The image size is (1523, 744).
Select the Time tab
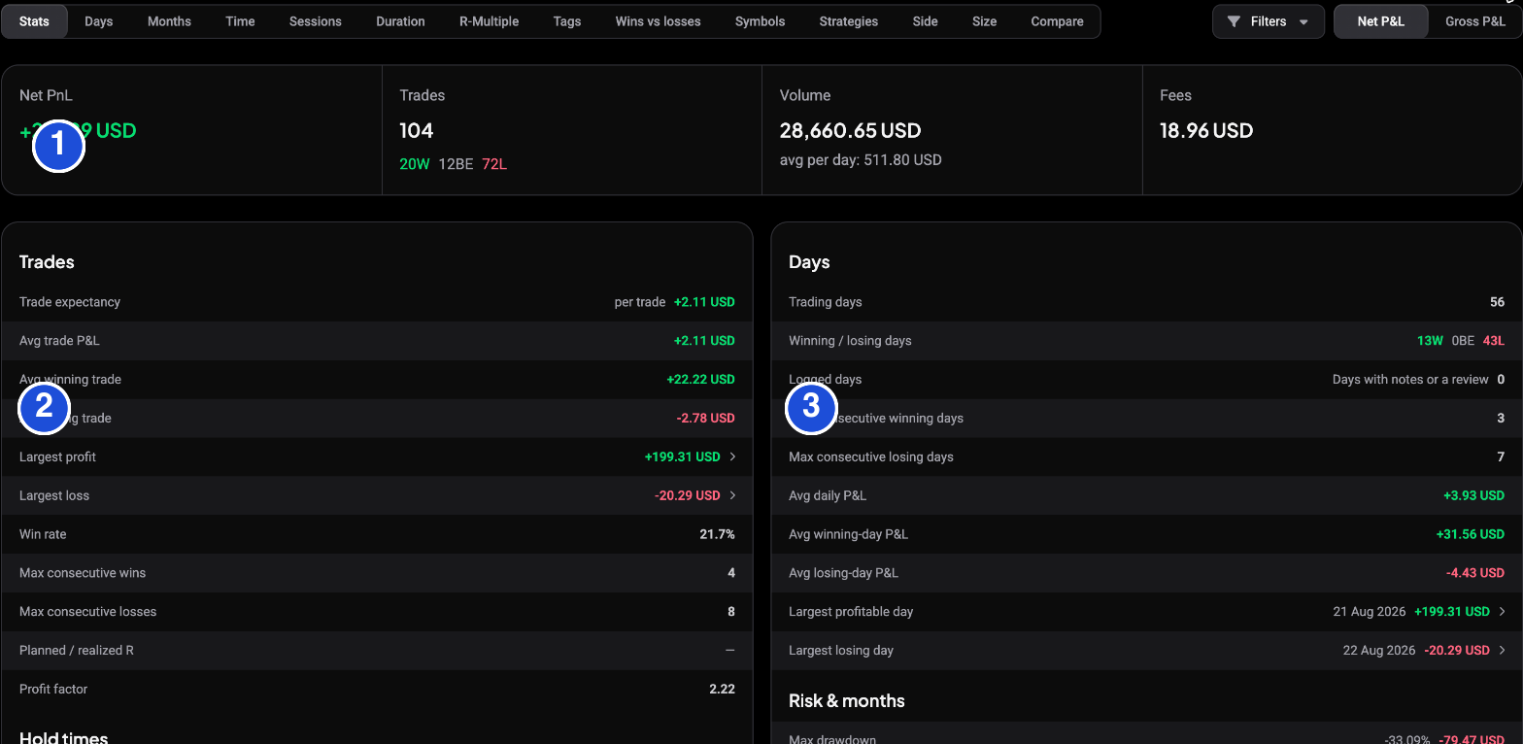pyautogui.click(x=240, y=21)
